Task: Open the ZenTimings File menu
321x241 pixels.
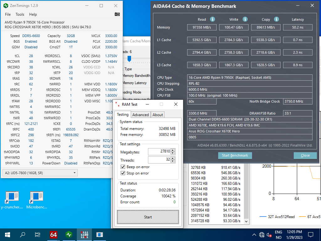Action: click(8, 14)
